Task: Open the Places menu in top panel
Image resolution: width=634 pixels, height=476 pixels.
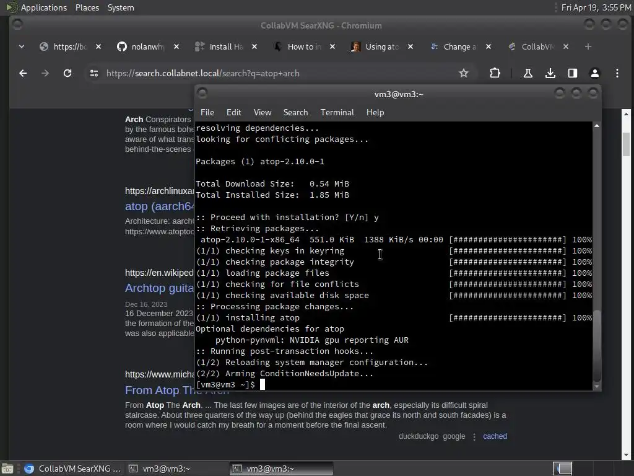Action: [x=87, y=7]
